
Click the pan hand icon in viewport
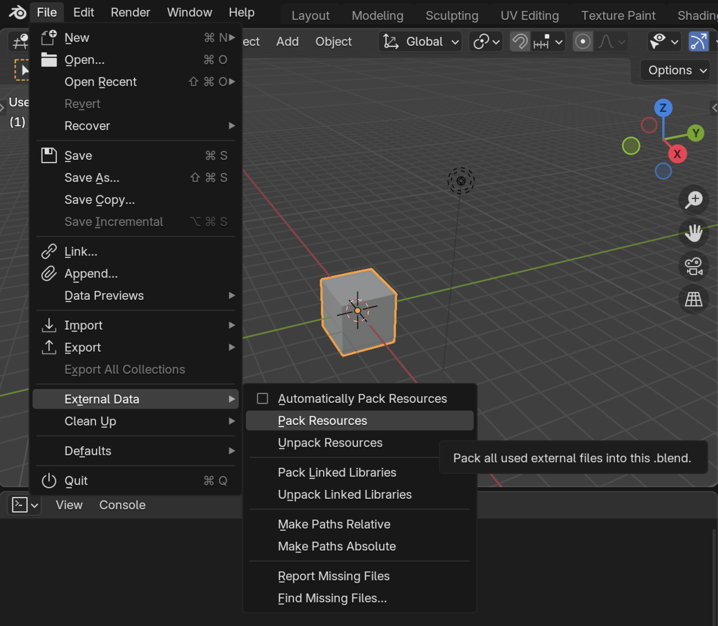pyautogui.click(x=694, y=233)
